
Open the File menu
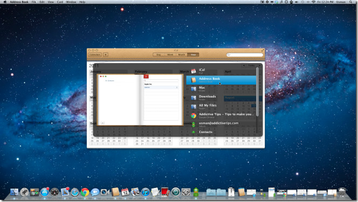tap(34, 2)
